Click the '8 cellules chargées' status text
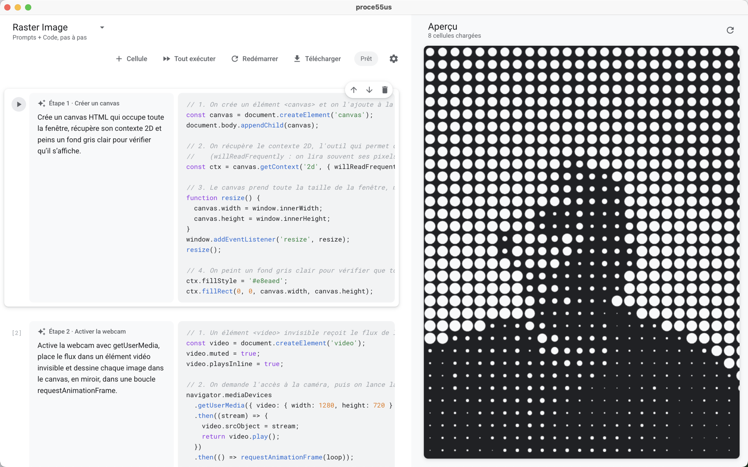The height and width of the screenshot is (467, 748). click(x=454, y=36)
